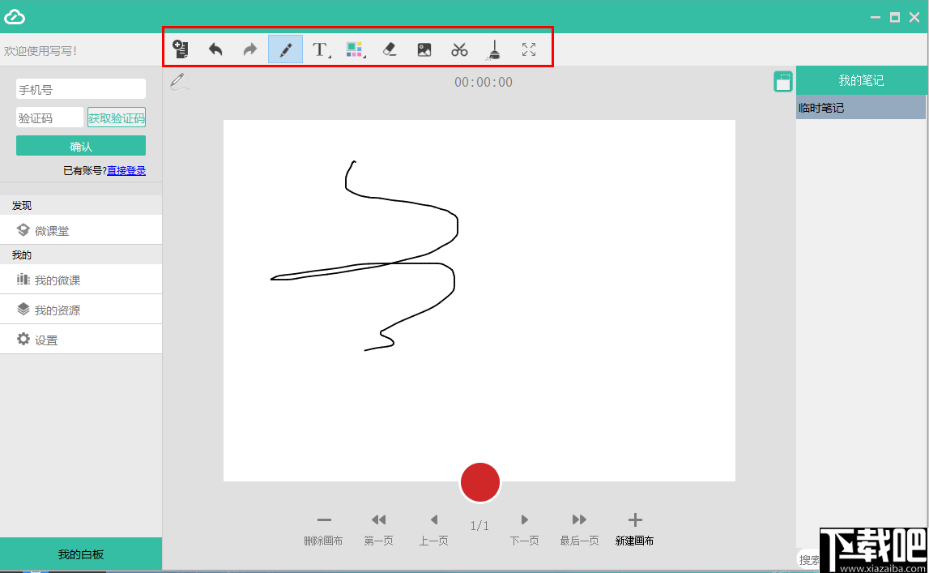This screenshot has height=573, width=929.
Task: Open 我的资源 in the sidebar
Action: [80, 310]
